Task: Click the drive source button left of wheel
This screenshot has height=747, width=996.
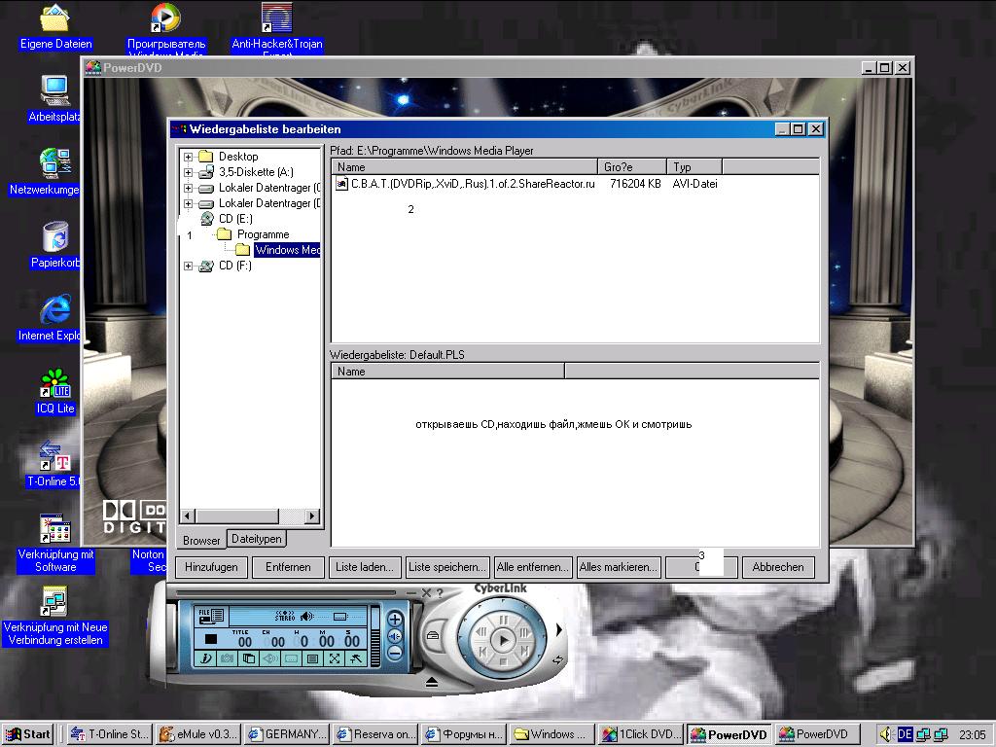Action: (x=433, y=636)
